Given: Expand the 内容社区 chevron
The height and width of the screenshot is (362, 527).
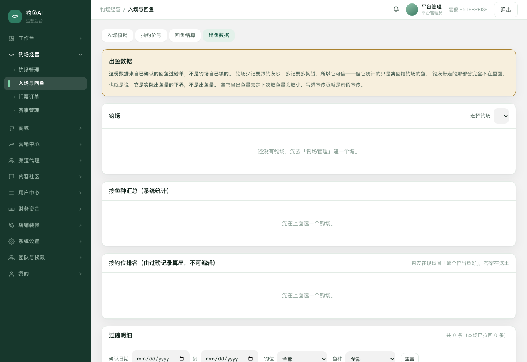Looking at the screenshot, I should (80, 177).
